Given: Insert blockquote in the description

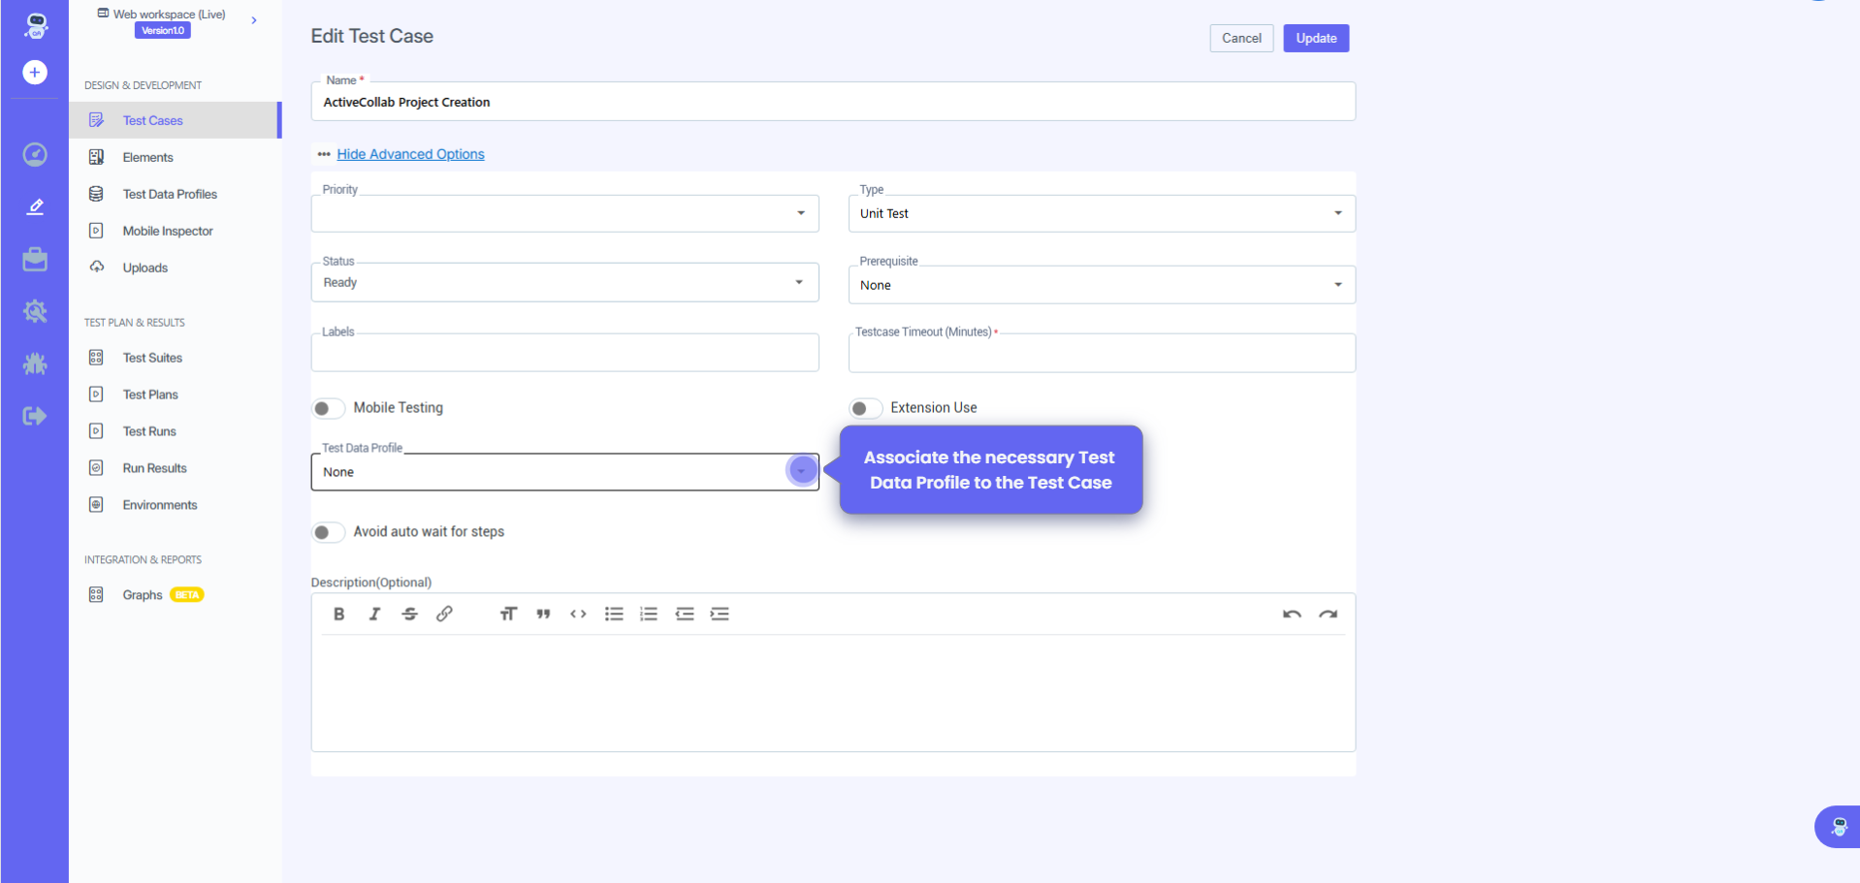Looking at the screenshot, I should click(543, 614).
